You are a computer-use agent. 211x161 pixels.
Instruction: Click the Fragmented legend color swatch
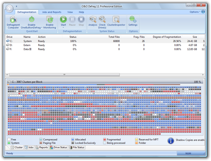[105, 139]
